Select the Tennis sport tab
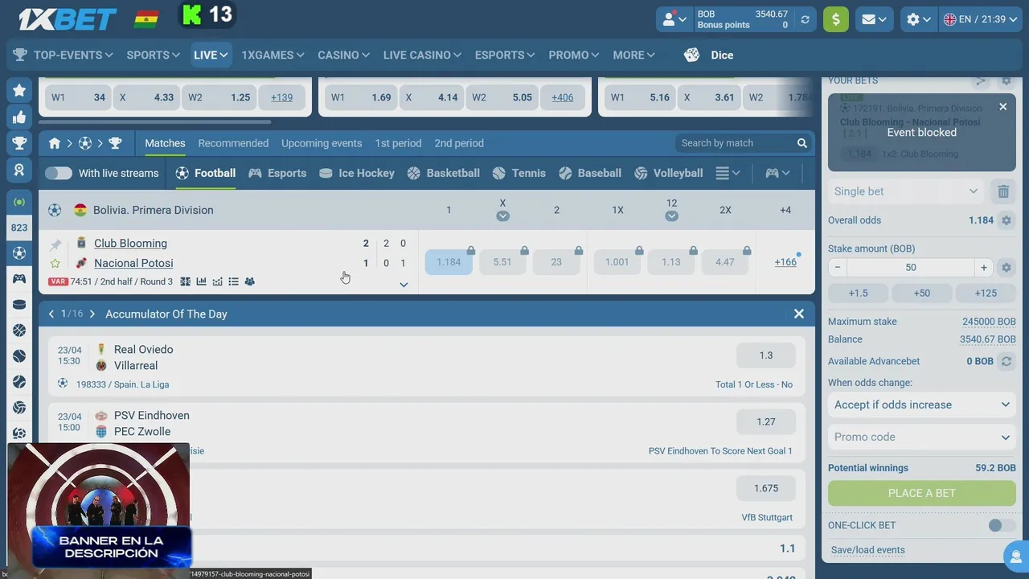The height and width of the screenshot is (579, 1029). click(519, 173)
